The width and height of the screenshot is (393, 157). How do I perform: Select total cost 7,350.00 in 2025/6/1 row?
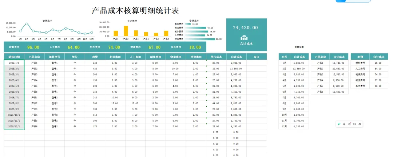[237, 92]
